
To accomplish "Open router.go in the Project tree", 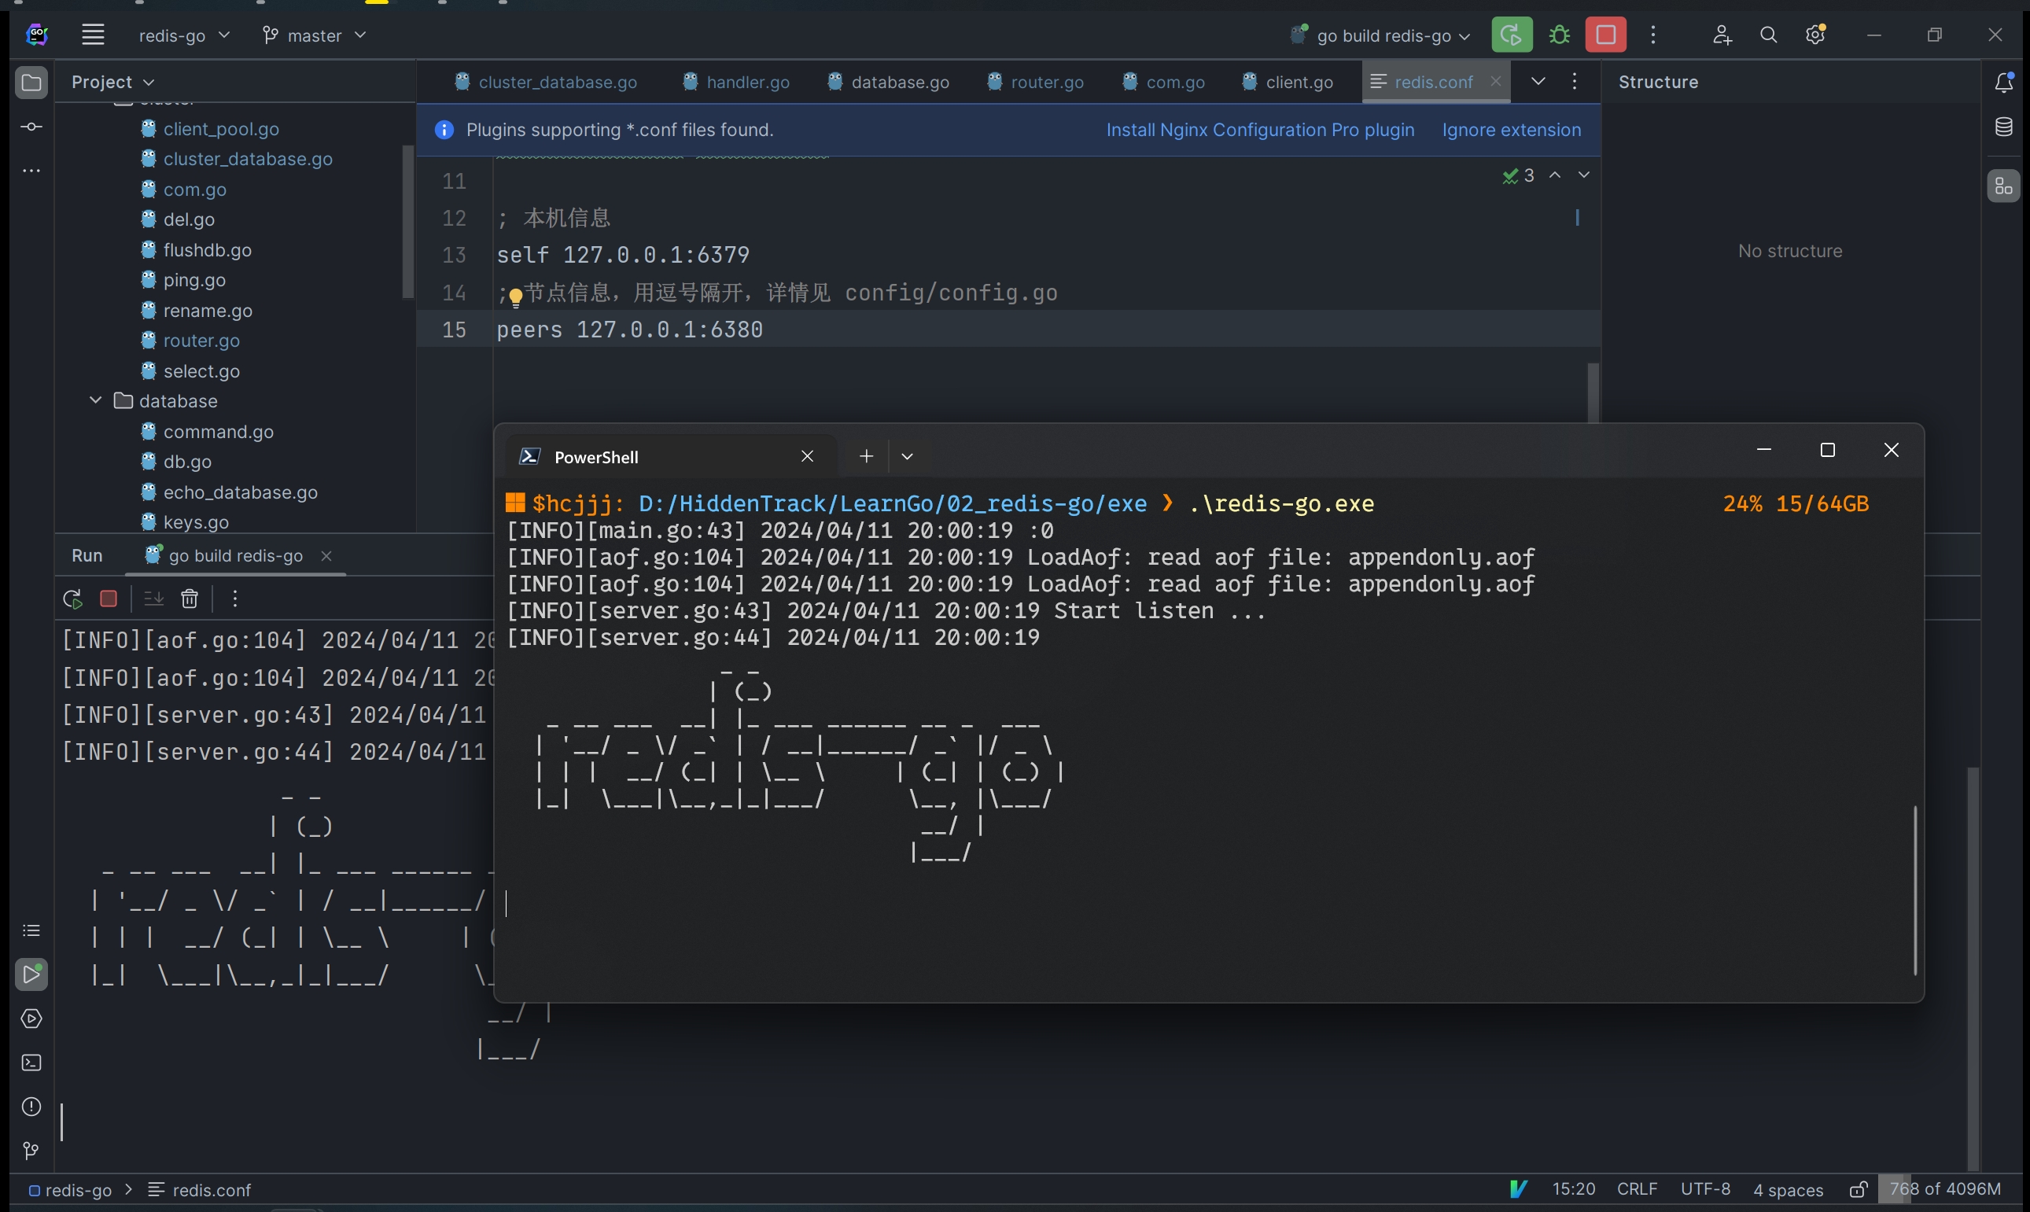I will pyautogui.click(x=201, y=341).
